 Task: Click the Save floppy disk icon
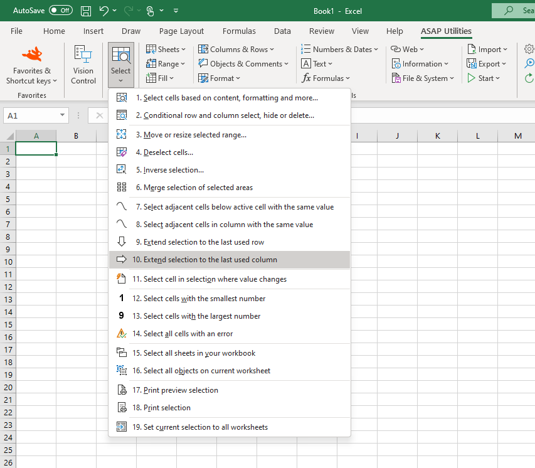(86, 11)
